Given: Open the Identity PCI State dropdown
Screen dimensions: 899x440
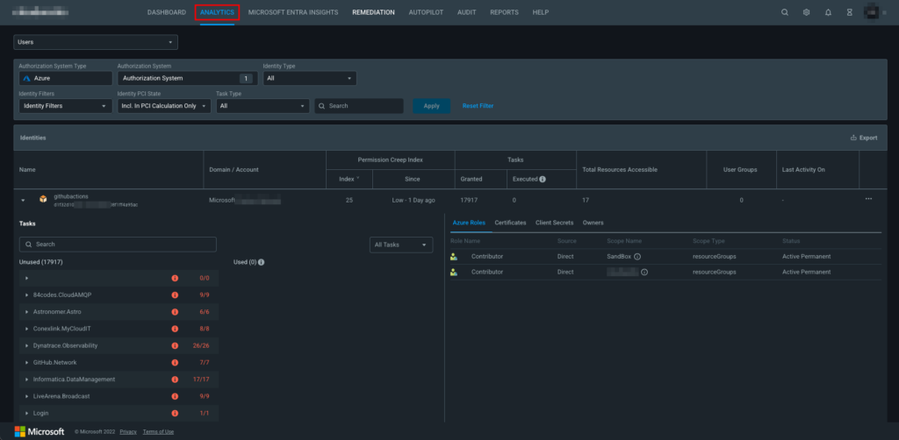Looking at the screenshot, I should 164,106.
